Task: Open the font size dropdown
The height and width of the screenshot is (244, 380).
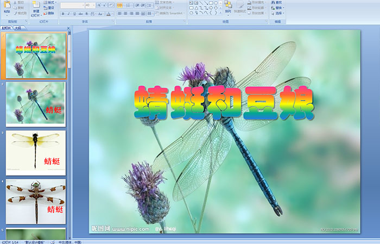Action: [x=93, y=5]
